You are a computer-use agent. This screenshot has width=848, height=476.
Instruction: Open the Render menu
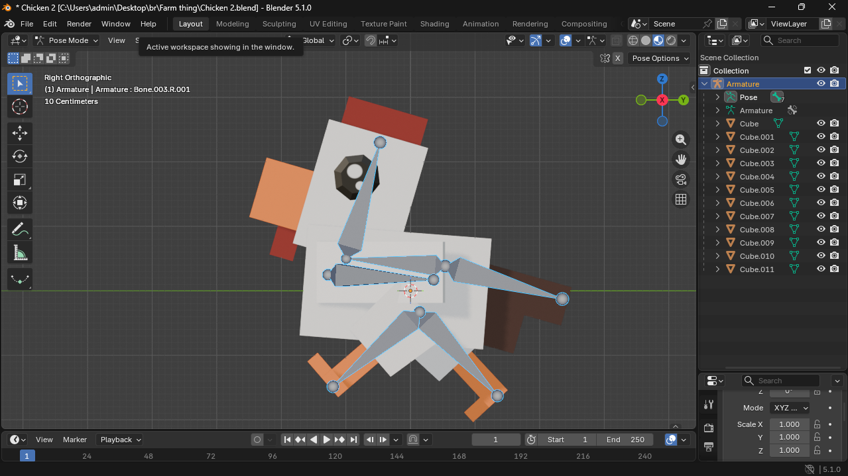tap(79, 24)
